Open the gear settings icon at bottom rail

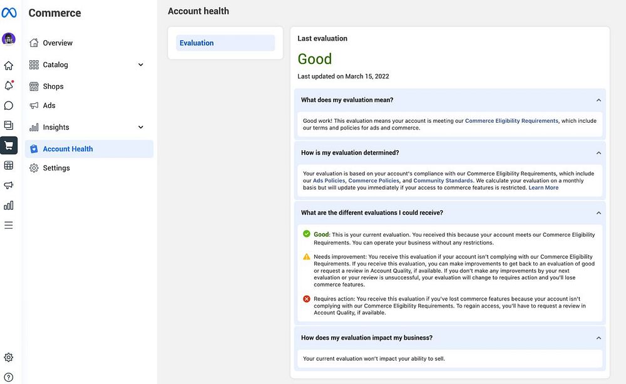click(8, 357)
